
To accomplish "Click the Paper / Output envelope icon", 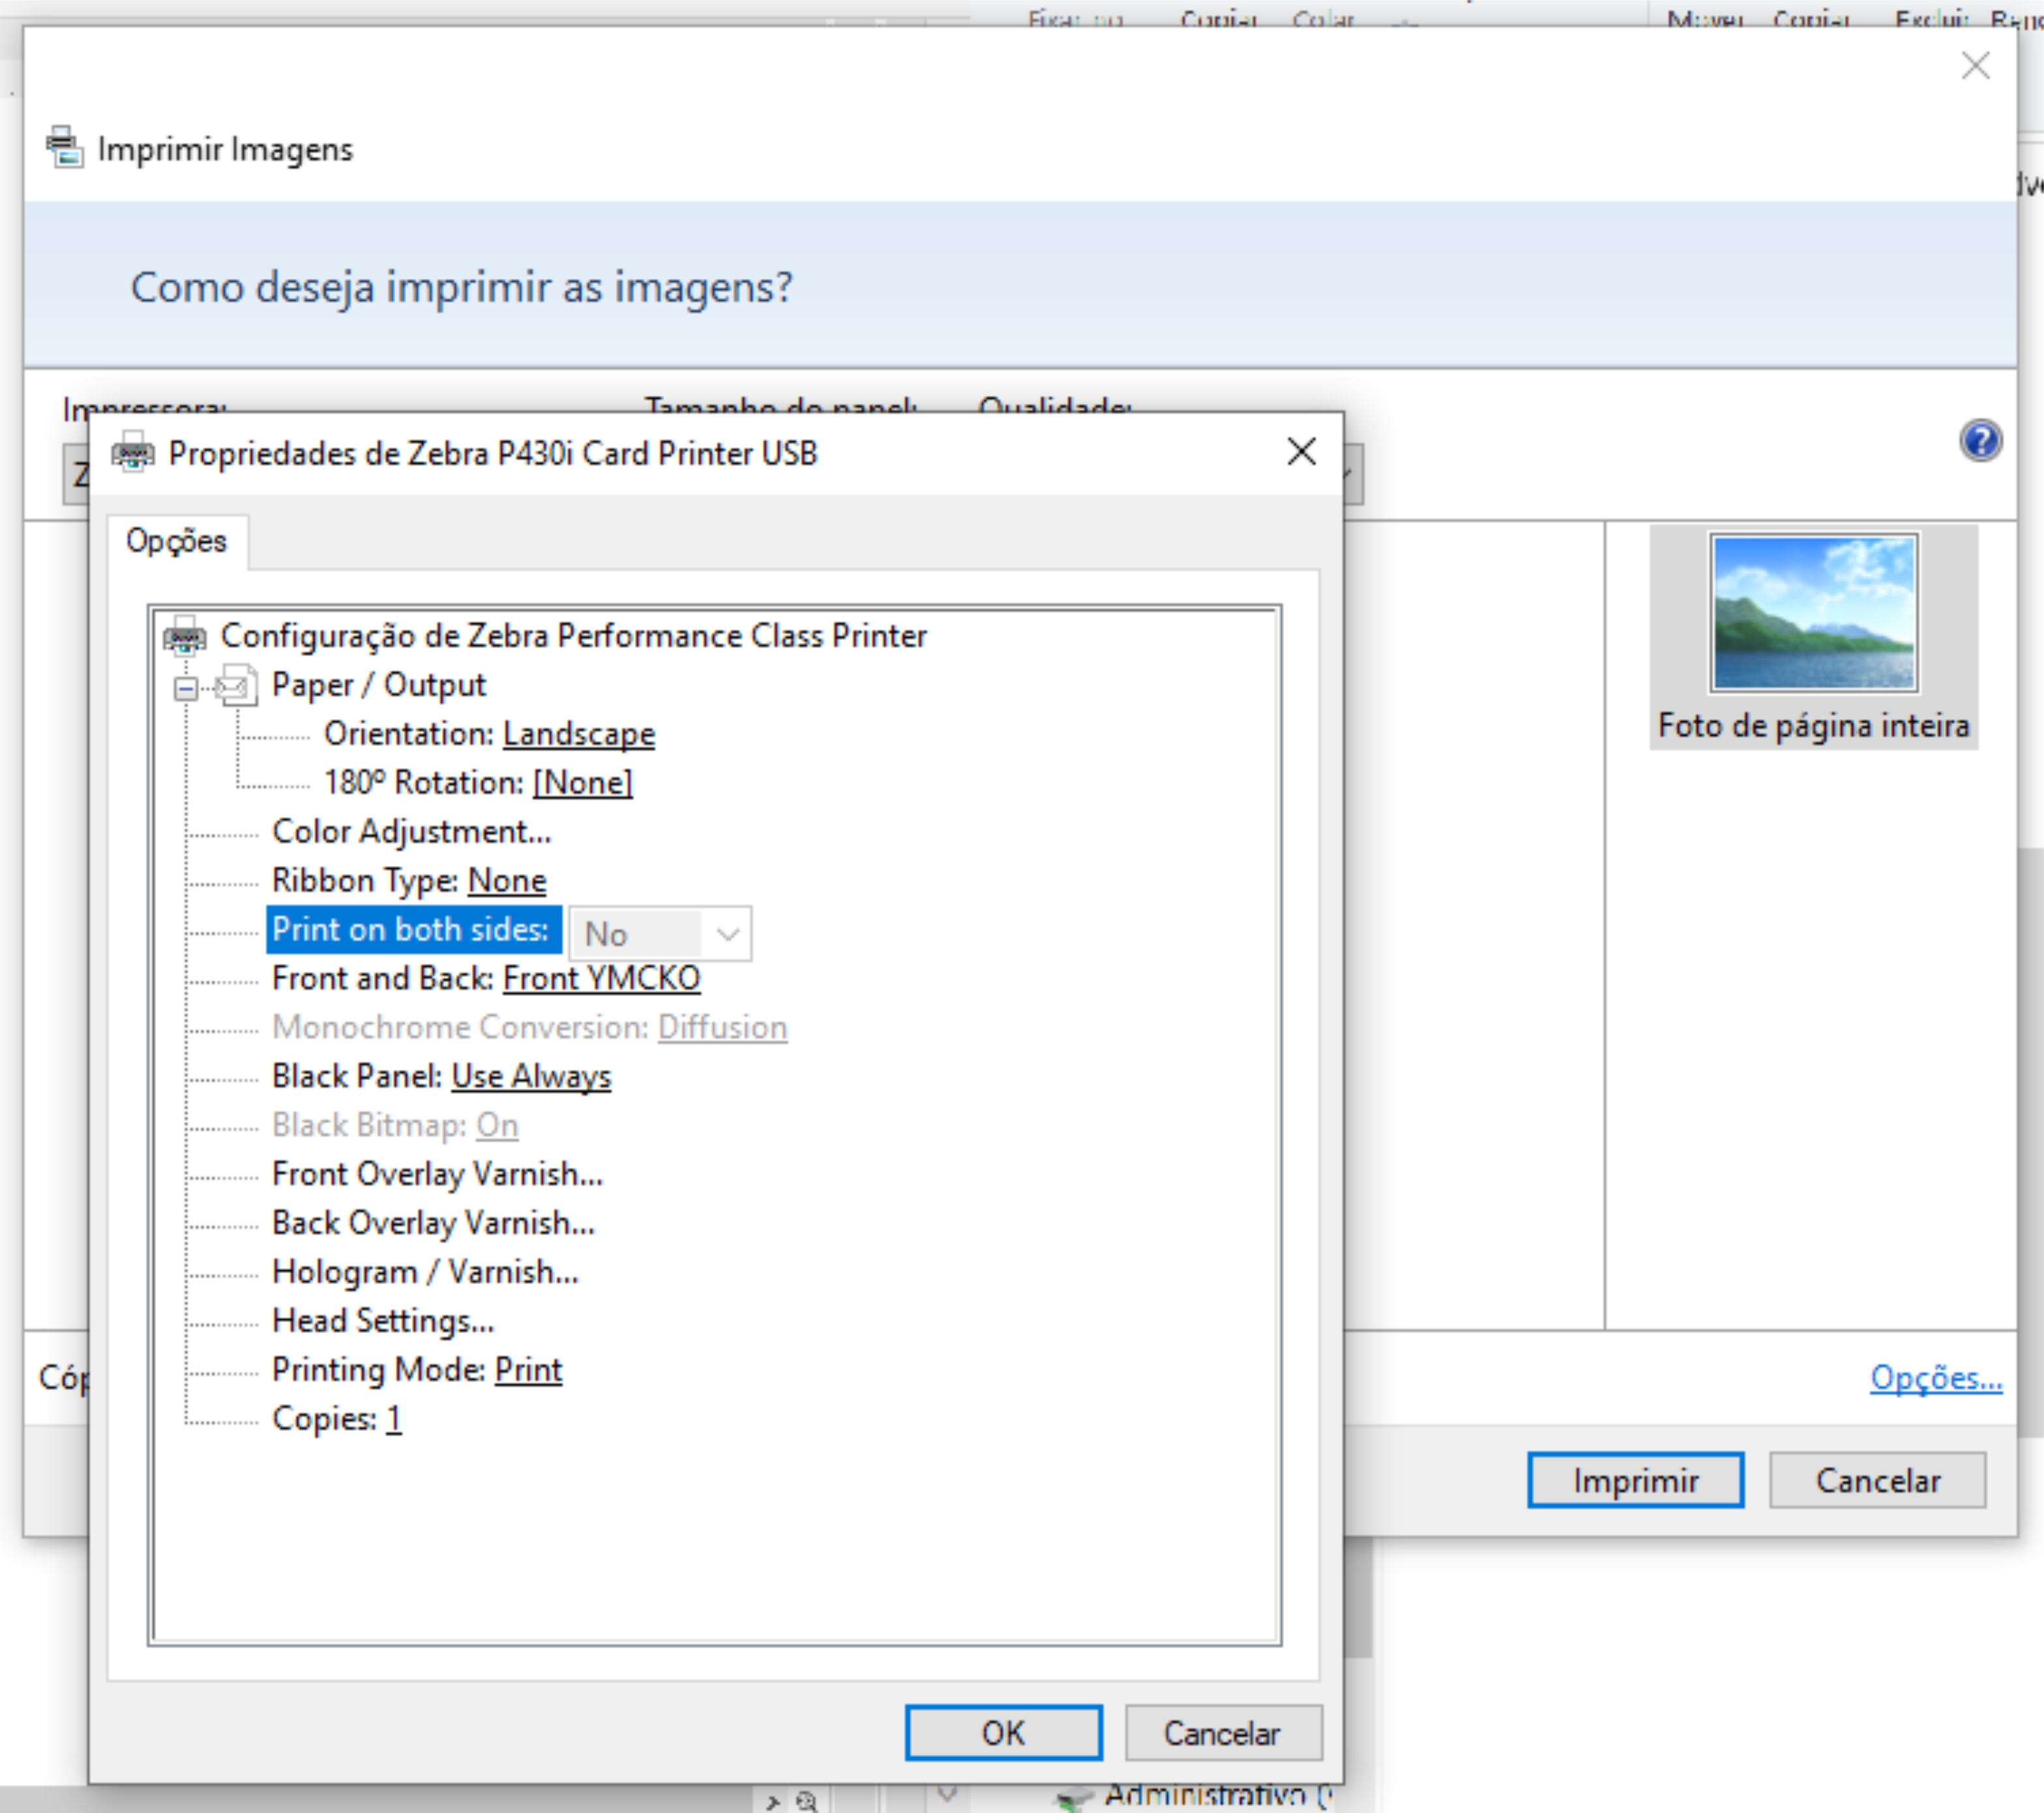I will click(237, 686).
